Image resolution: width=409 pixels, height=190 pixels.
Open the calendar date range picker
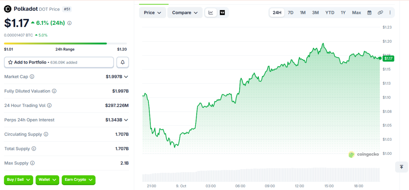click(369, 13)
